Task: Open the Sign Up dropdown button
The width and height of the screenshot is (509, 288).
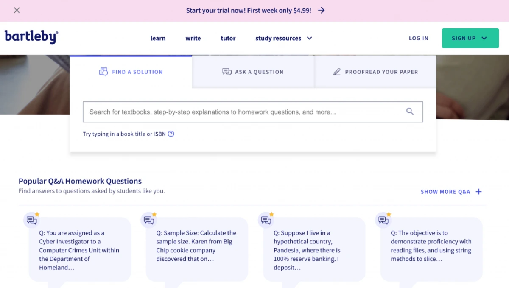Action: click(470, 38)
